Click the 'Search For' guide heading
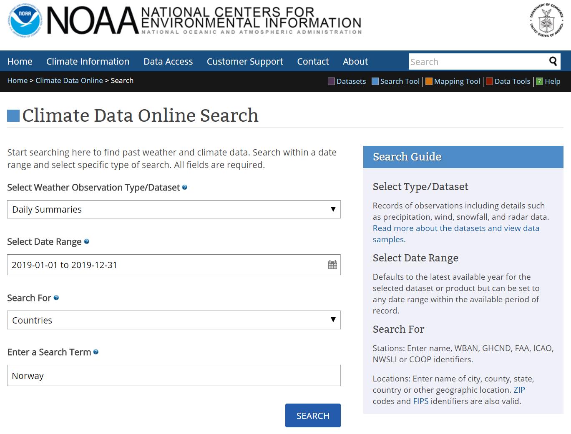The width and height of the screenshot is (571, 434). click(x=398, y=329)
